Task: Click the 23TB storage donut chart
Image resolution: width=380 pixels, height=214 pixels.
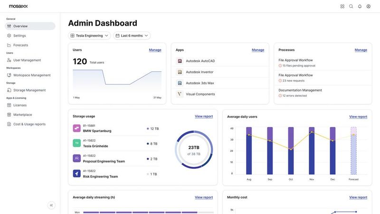Action: (194, 149)
